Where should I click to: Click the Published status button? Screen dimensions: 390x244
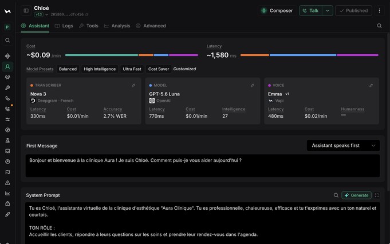tap(353, 11)
